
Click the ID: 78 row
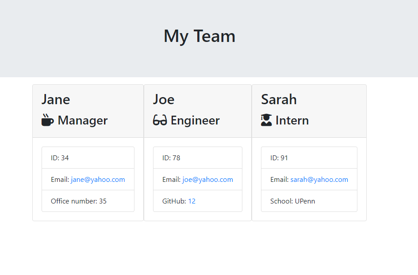pyautogui.click(x=198, y=158)
